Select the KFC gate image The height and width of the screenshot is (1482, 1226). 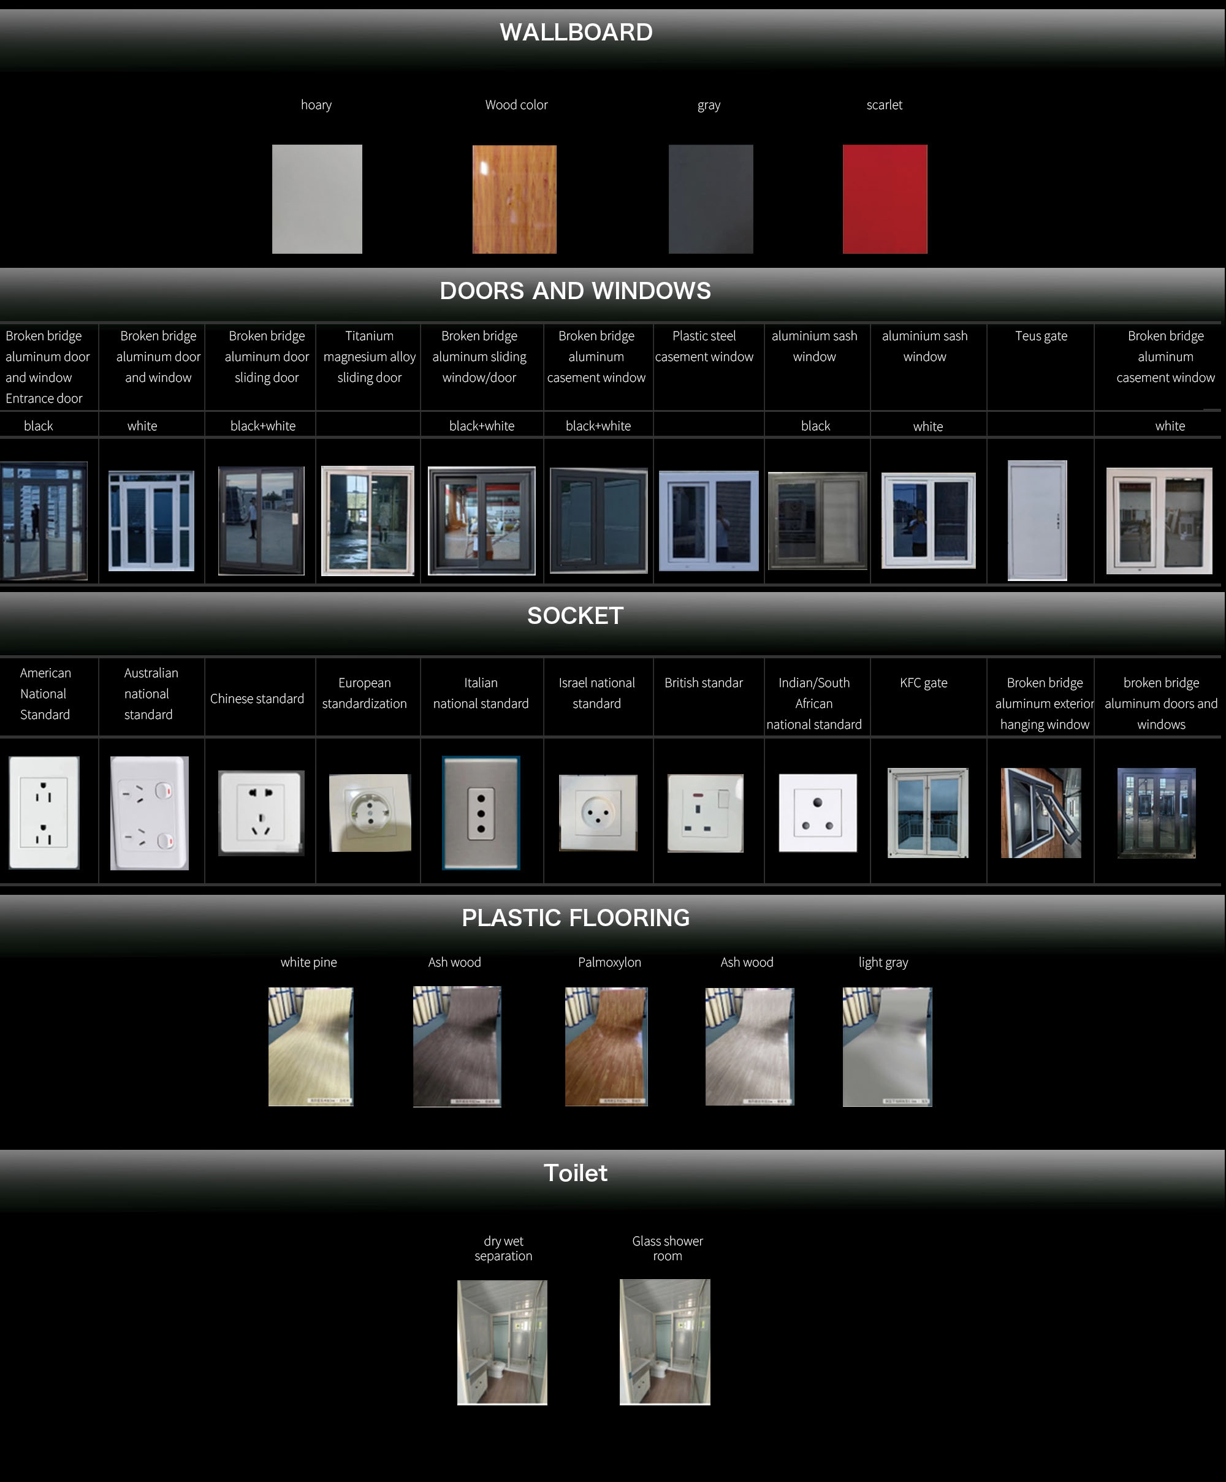pos(927,813)
